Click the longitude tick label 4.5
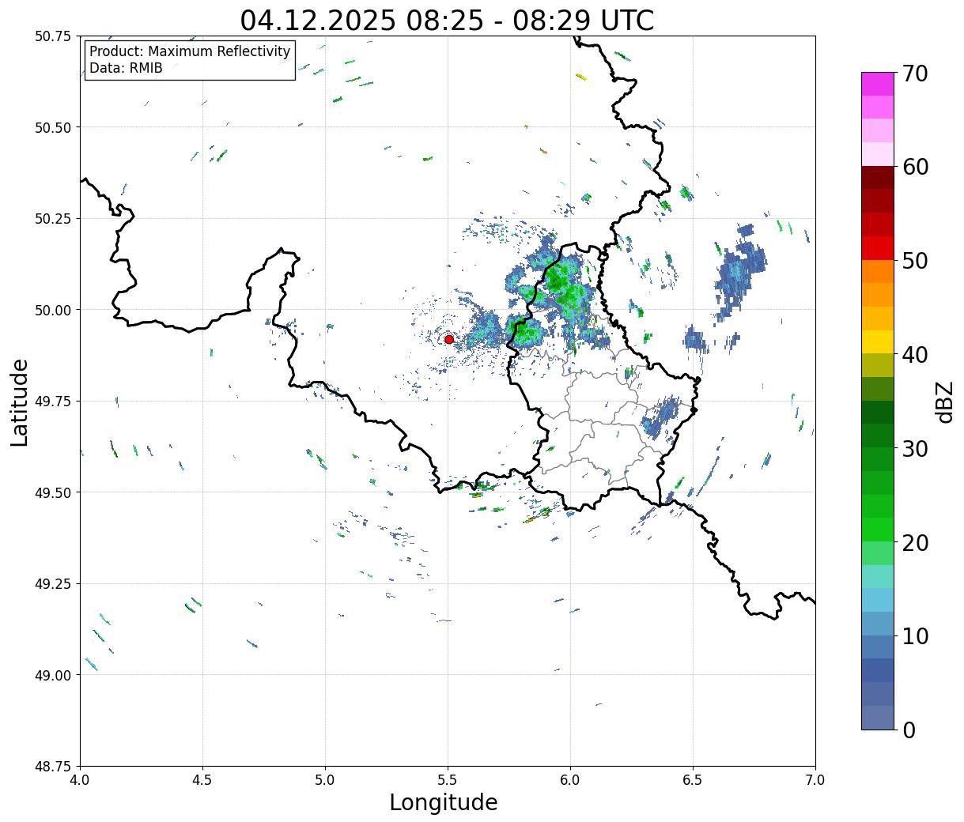This screenshot has height=822, width=964. (x=202, y=780)
